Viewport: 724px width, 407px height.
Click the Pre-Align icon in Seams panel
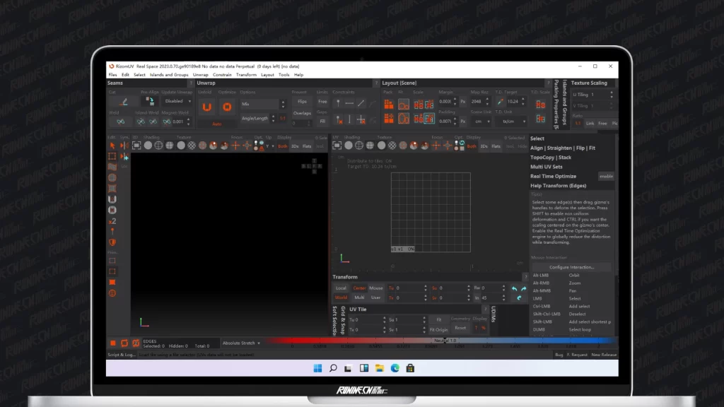click(150, 102)
